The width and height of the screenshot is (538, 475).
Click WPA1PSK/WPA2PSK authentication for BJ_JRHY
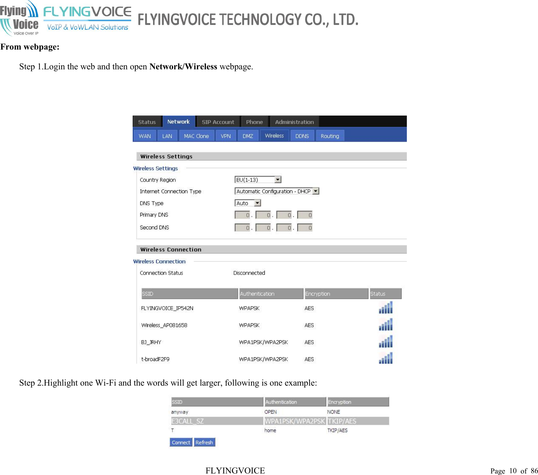264,342
